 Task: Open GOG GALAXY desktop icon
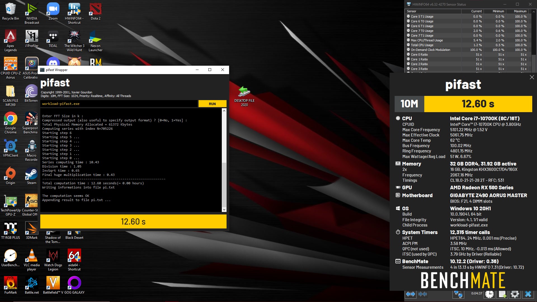pyautogui.click(x=74, y=286)
